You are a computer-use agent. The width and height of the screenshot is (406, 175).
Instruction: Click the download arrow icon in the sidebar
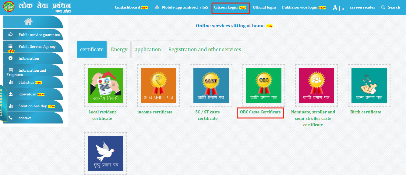point(11,94)
